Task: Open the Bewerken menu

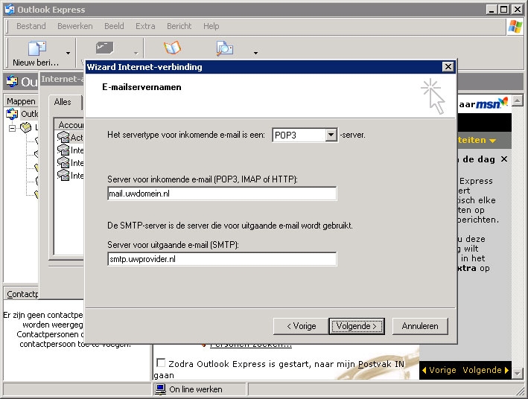Action: pos(74,26)
